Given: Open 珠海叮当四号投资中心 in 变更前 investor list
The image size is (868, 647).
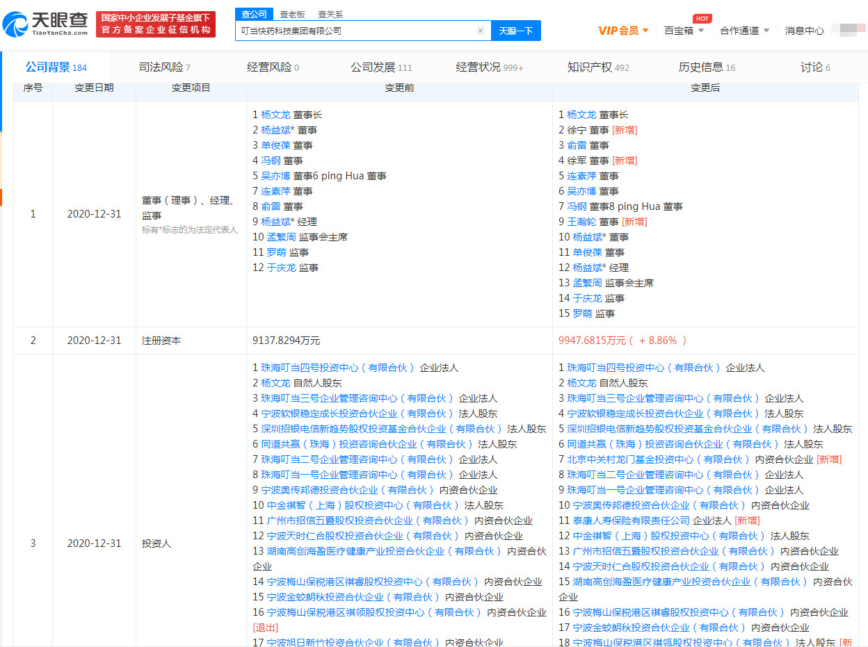Looking at the screenshot, I should pos(337,368).
